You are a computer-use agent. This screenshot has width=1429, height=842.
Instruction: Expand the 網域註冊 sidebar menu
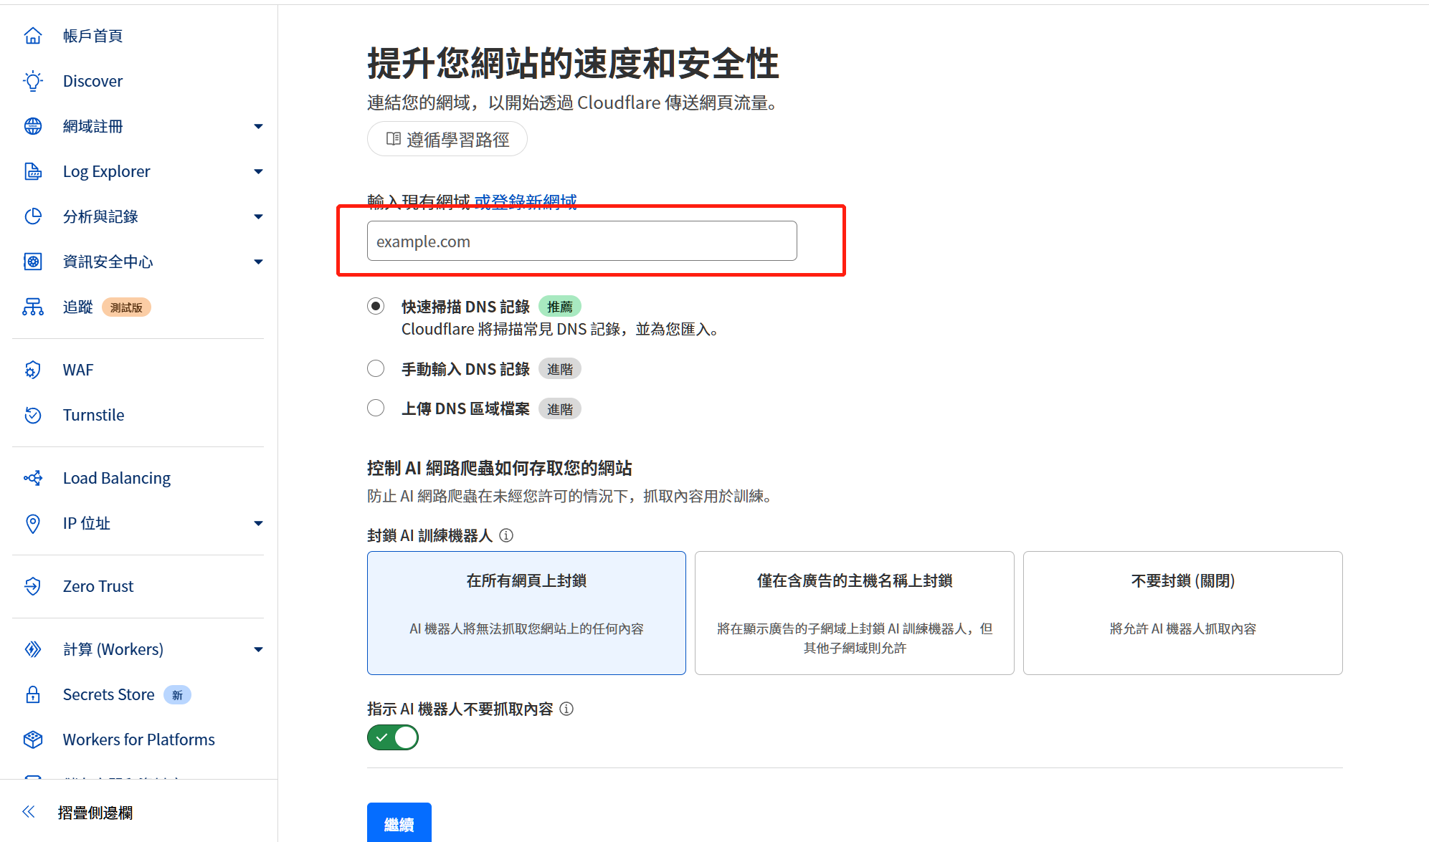258,127
